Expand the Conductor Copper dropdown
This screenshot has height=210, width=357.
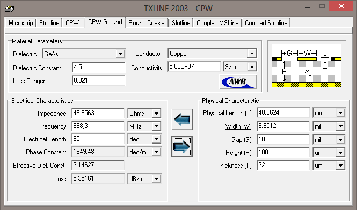(252, 54)
